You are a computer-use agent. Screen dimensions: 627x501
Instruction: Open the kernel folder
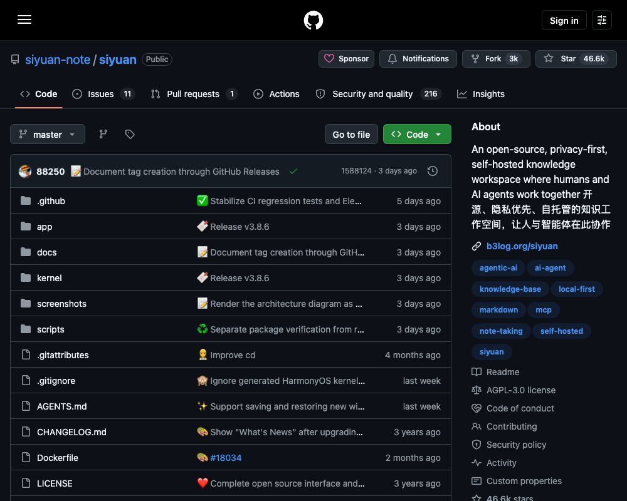coord(49,278)
